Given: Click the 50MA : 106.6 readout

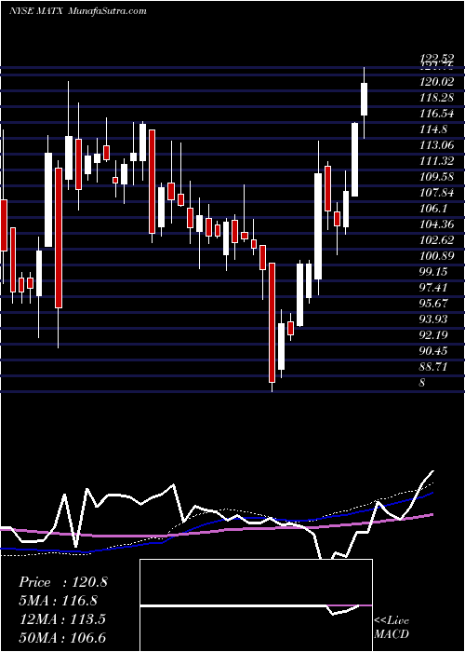Looking at the screenshot, I should pyautogui.click(x=62, y=637).
